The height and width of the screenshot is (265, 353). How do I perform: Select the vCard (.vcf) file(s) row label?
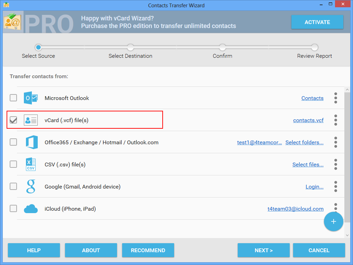[66, 120]
